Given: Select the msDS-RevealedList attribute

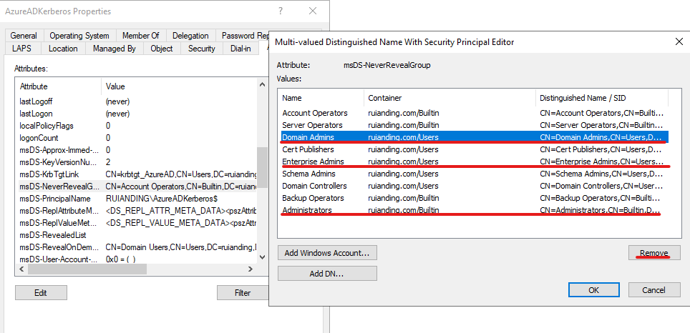Looking at the screenshot, I should [137, 235].
